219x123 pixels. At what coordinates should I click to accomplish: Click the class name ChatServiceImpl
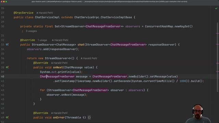pos(47,17)
